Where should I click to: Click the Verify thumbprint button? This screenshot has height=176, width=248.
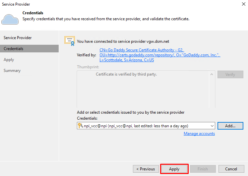coord(230,74)
